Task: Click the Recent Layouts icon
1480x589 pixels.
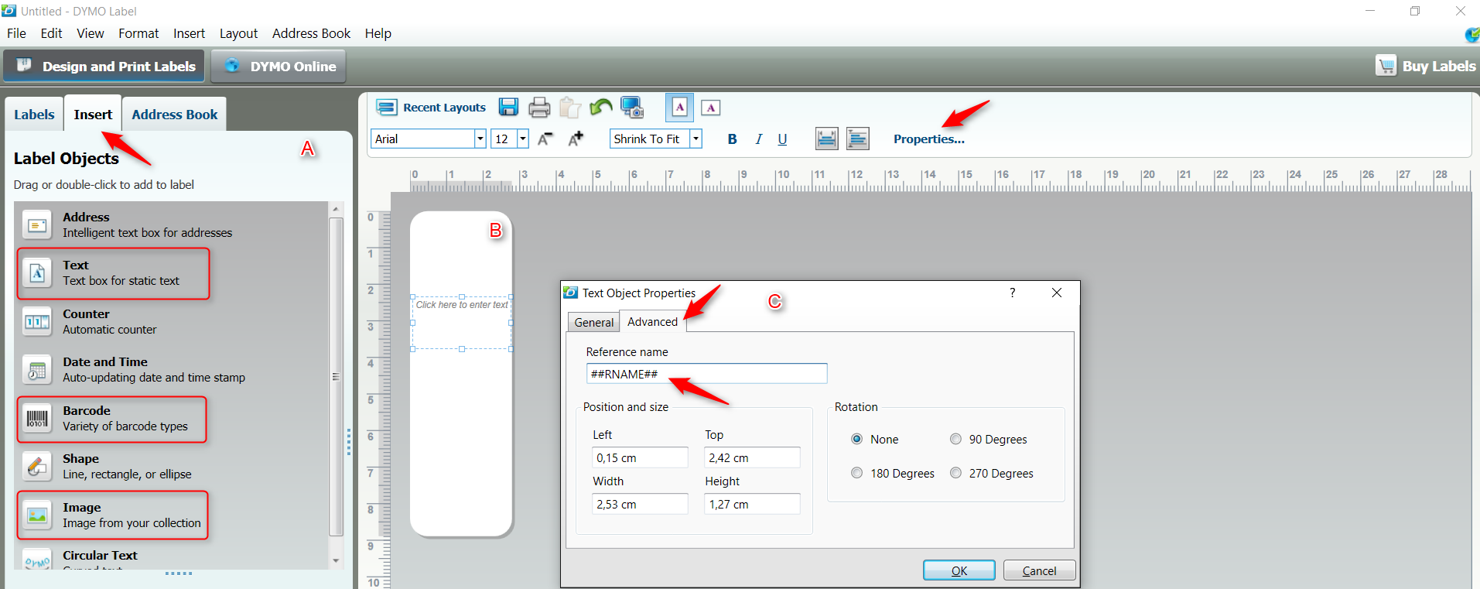Action: click(386, 108)
